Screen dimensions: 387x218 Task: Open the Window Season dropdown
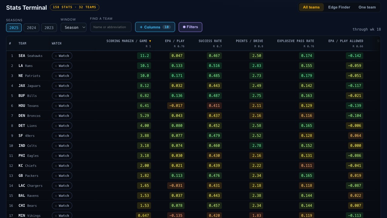pos(73,27)
